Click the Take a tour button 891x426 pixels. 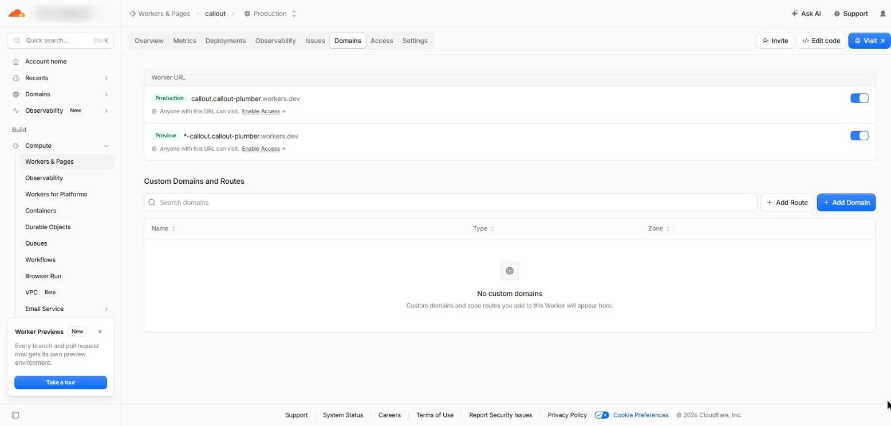point(61,382)
